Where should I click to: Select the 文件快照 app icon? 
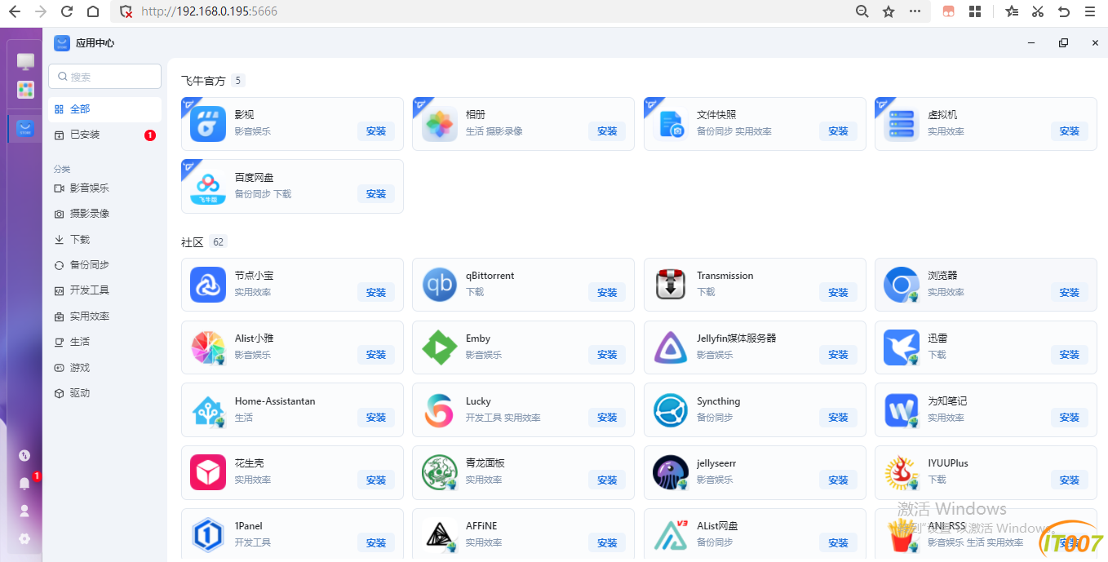point(671,124)
